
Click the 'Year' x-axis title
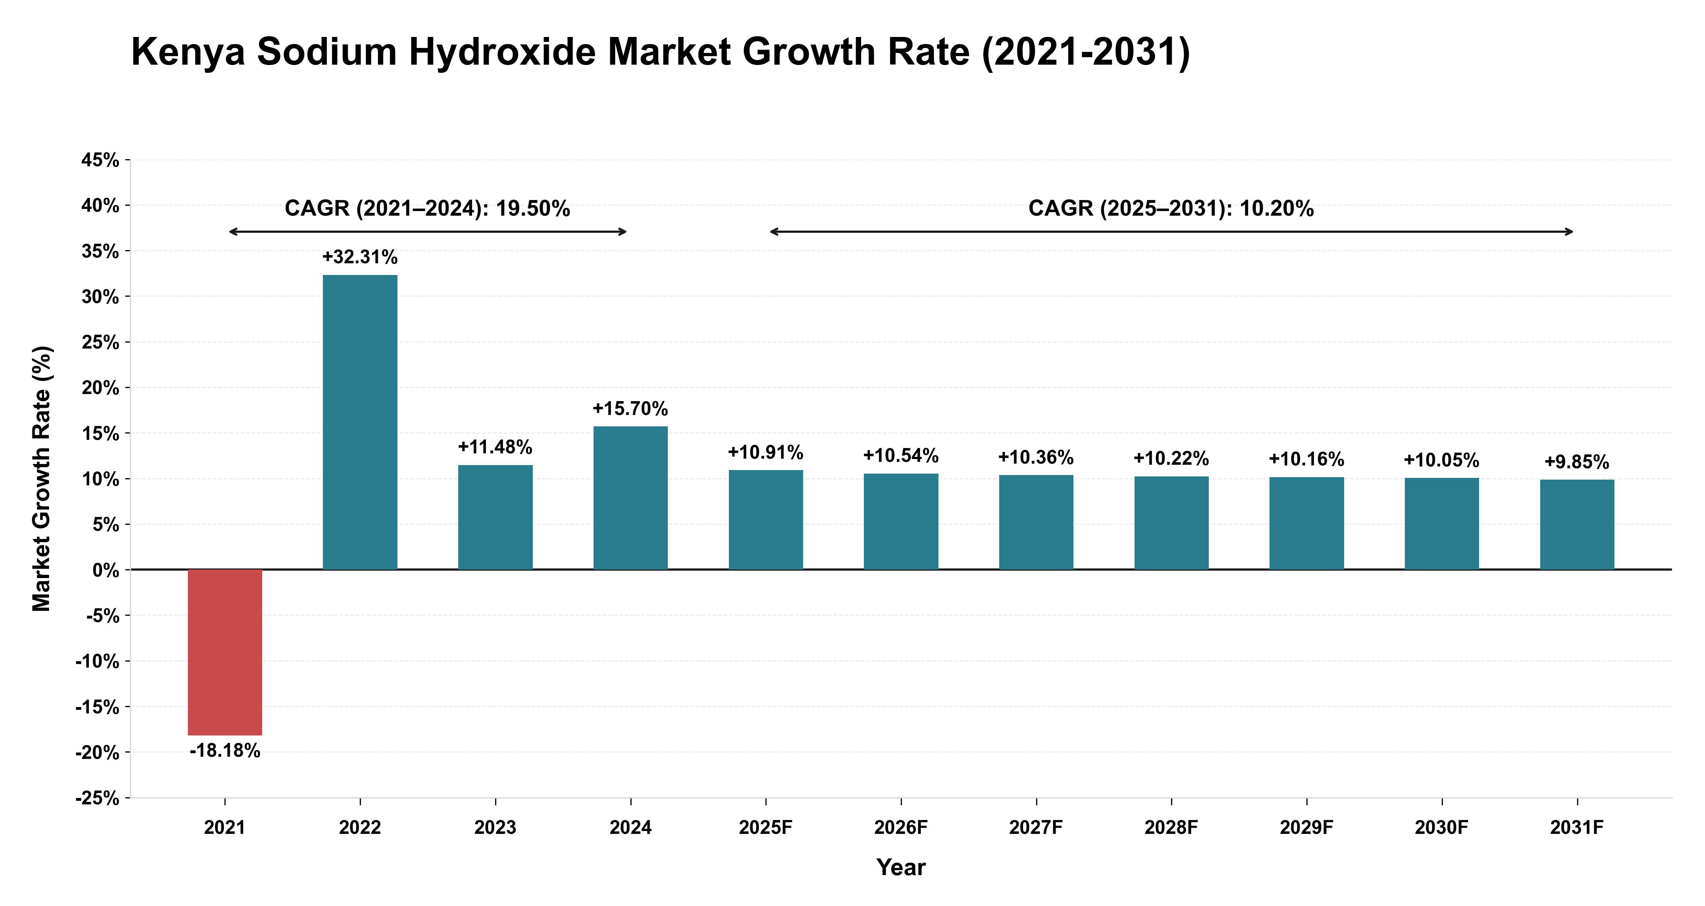(901, 867)
